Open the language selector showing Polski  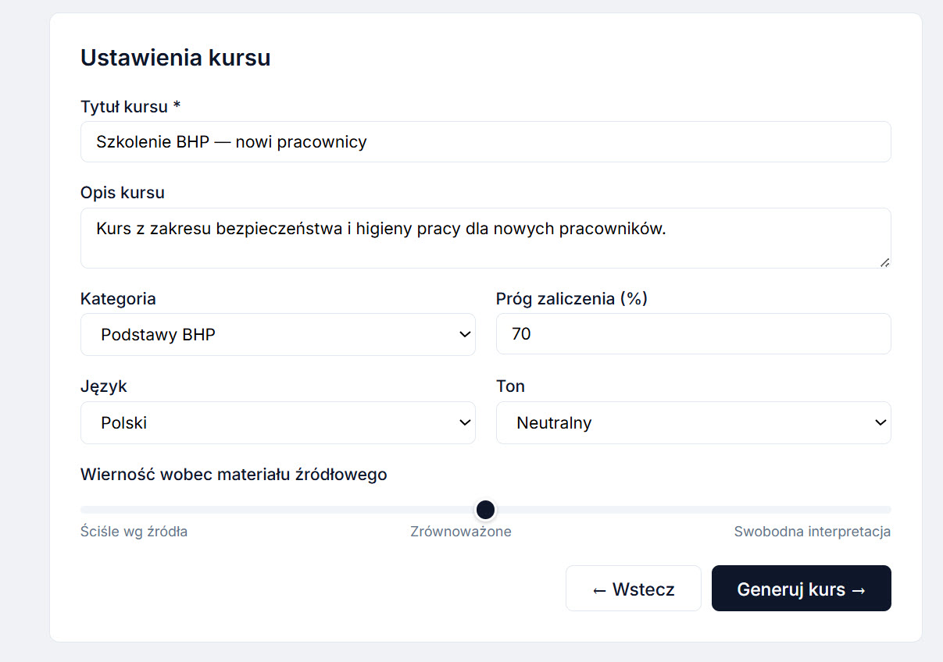278,422
